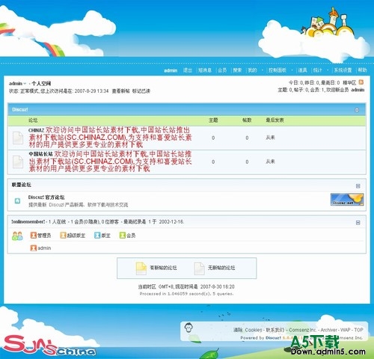Open 系统设置 in the navigation bar
Image resolution: width=374 pixels, height=359 pixels.
coord(343,70)
